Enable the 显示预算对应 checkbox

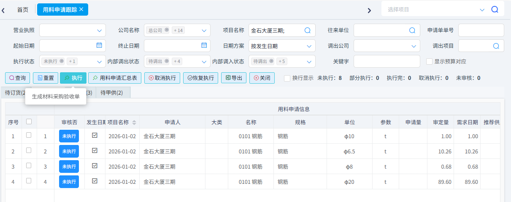click(x=430, y=61)
